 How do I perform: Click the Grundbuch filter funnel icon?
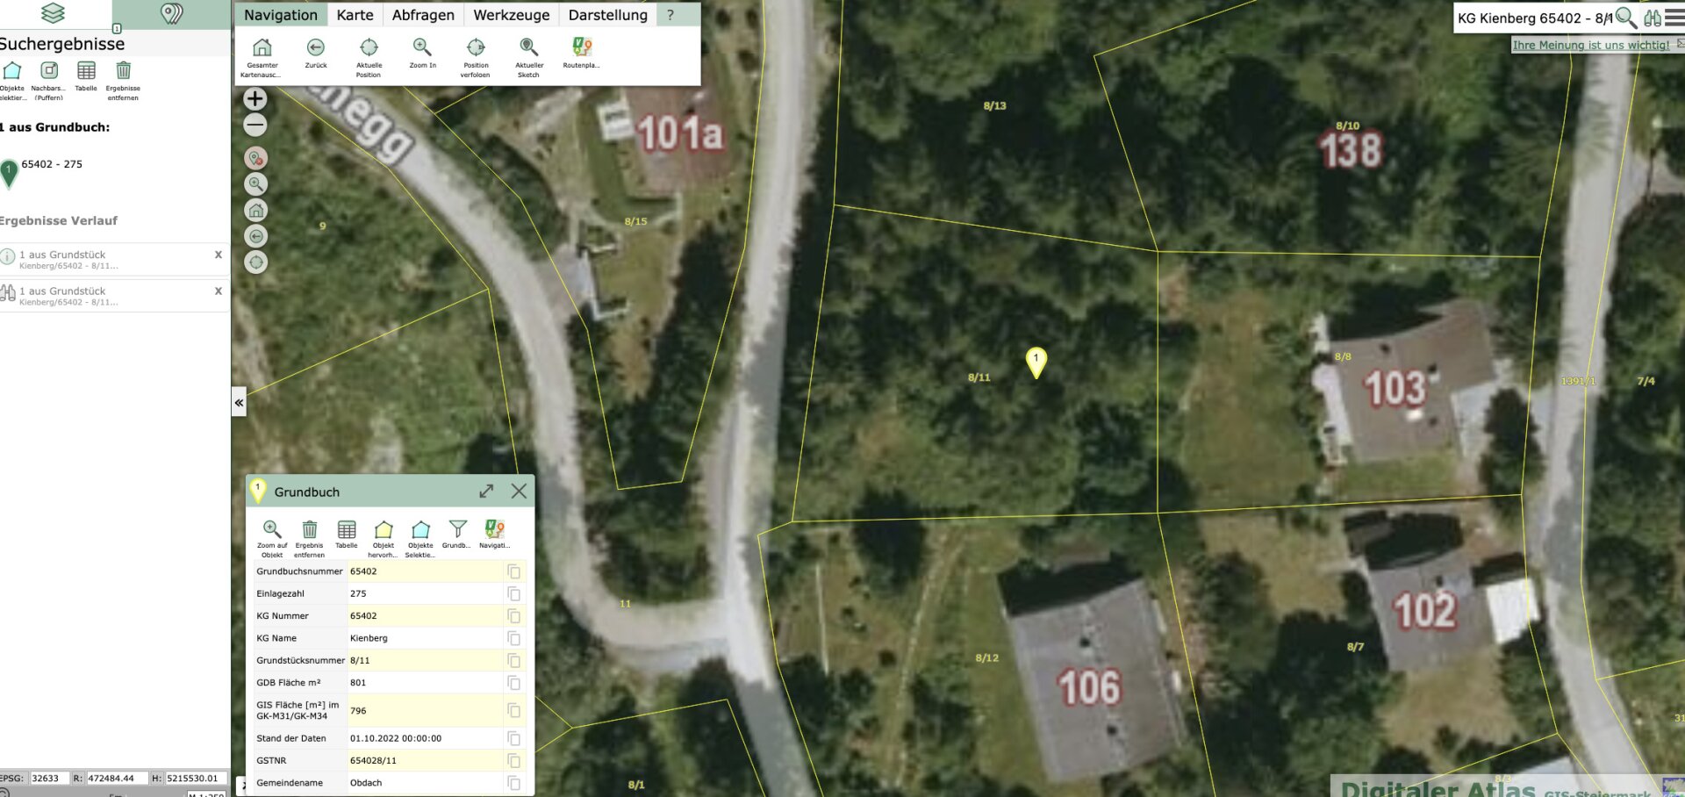pos(457,529)
